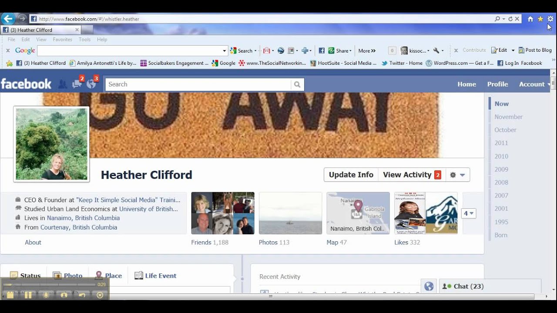Click the Facebook search magnifier button

(x=297, y=84)
